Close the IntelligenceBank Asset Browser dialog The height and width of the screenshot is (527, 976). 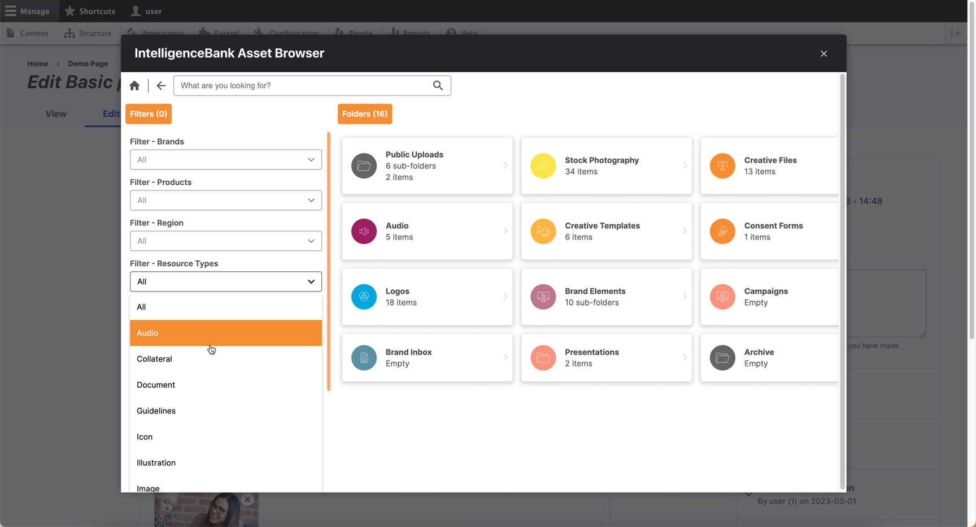823,54
